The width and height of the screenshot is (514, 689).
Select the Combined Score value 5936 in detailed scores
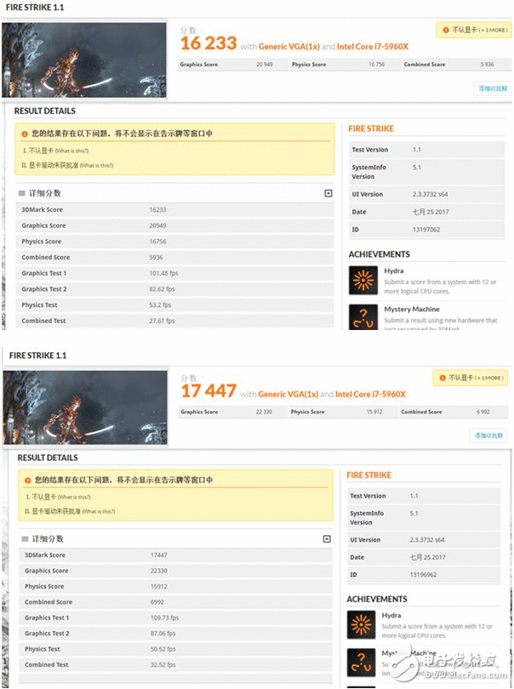(x=156, y=257)
